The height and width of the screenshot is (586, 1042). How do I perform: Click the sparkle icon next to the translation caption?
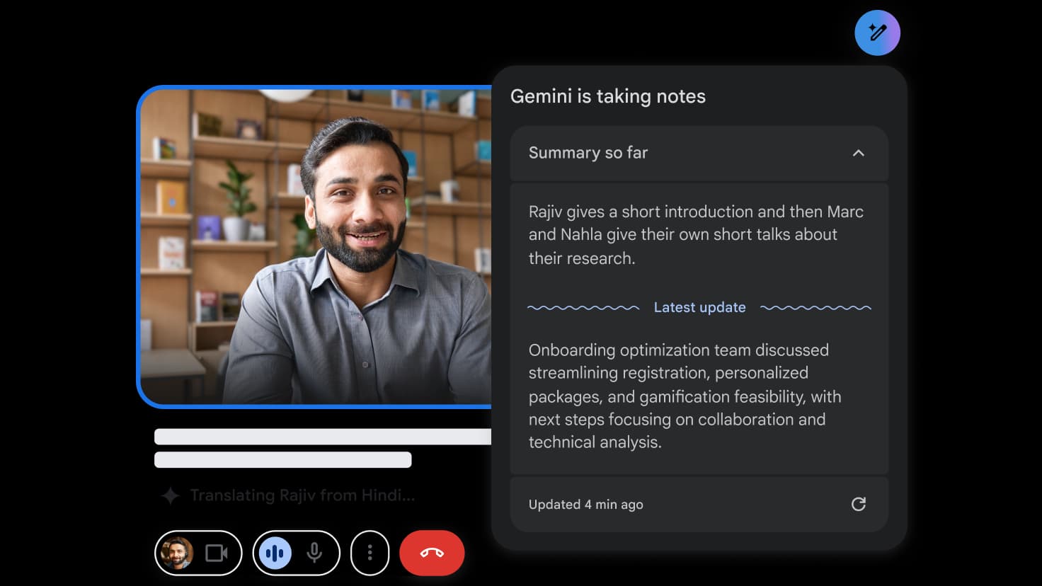click(x=169, y=495)
